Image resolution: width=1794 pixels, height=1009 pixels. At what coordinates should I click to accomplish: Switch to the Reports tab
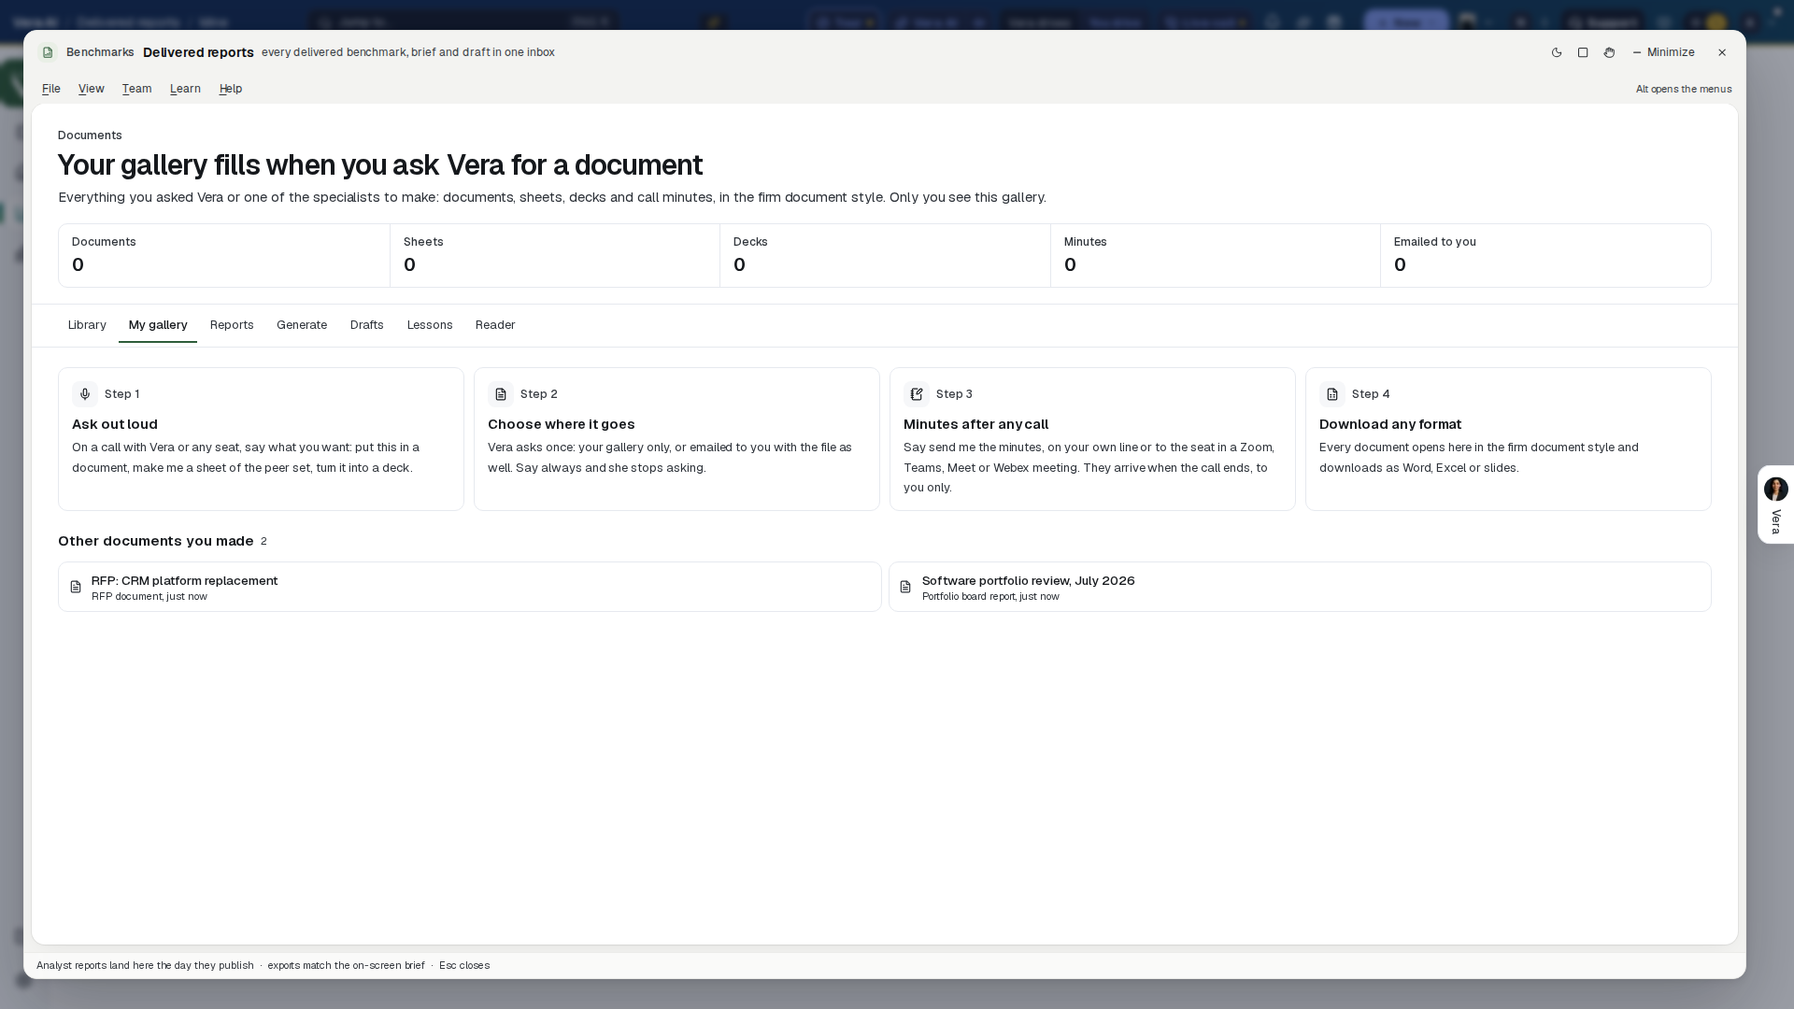point(232,325)
